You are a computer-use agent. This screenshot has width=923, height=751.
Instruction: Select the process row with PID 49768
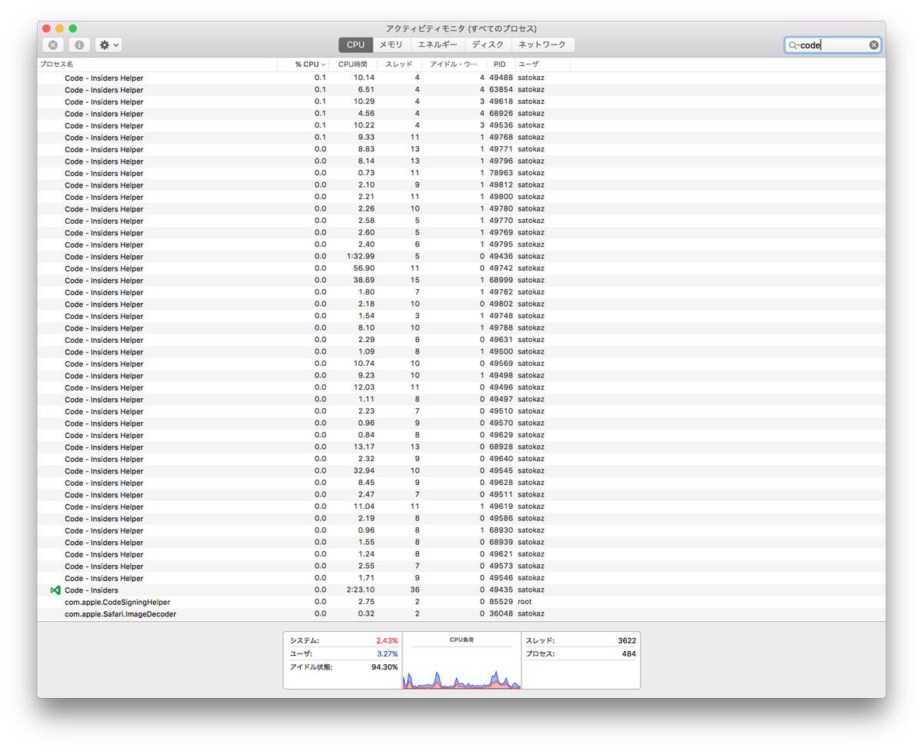[x=461, y=138]
